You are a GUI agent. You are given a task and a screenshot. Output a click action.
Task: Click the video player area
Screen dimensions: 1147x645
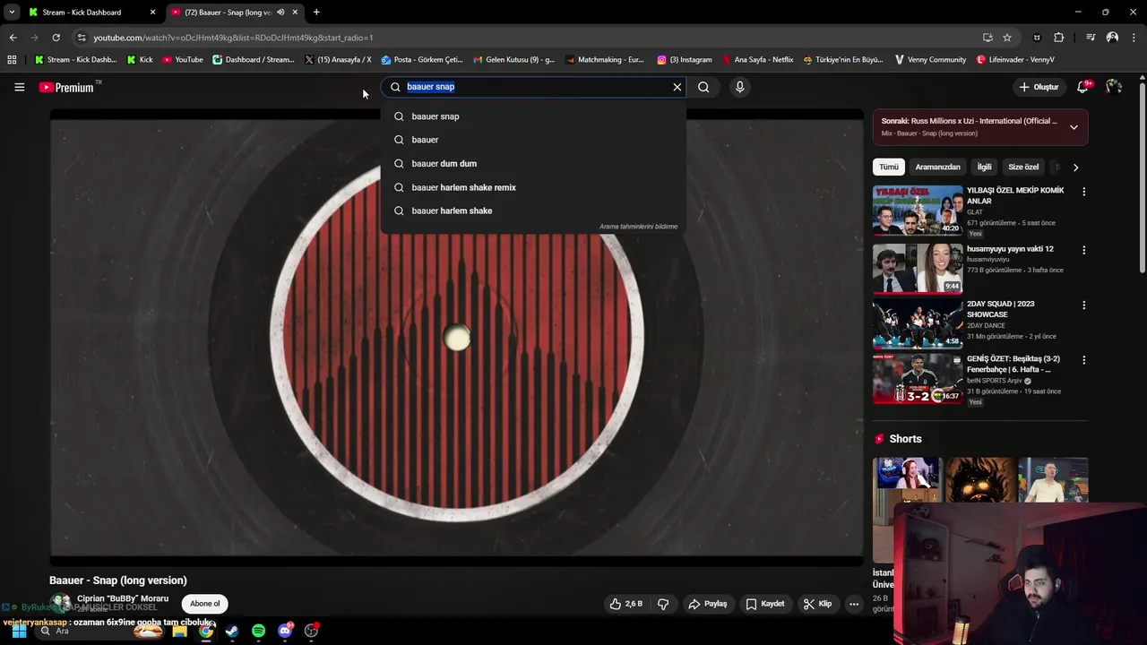click(x=456, y=338)
